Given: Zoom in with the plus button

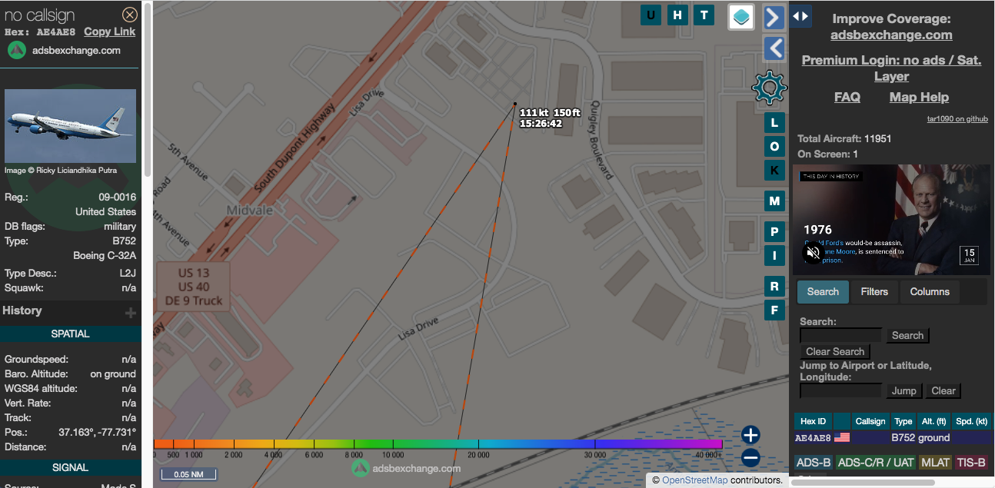Looking at the screenshot, I should [x=750, y=434].
